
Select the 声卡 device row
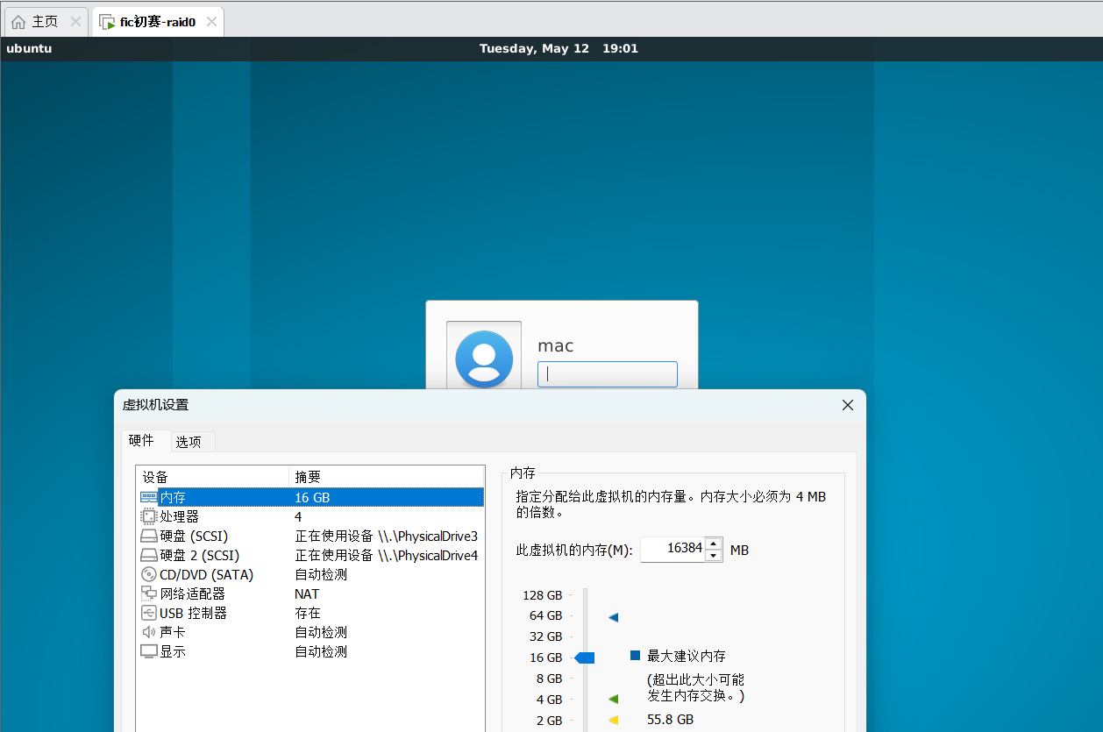tap(311, 632)
